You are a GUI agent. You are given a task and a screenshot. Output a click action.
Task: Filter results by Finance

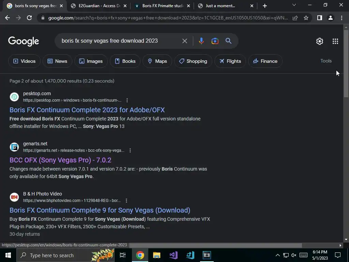coord(265,61)
